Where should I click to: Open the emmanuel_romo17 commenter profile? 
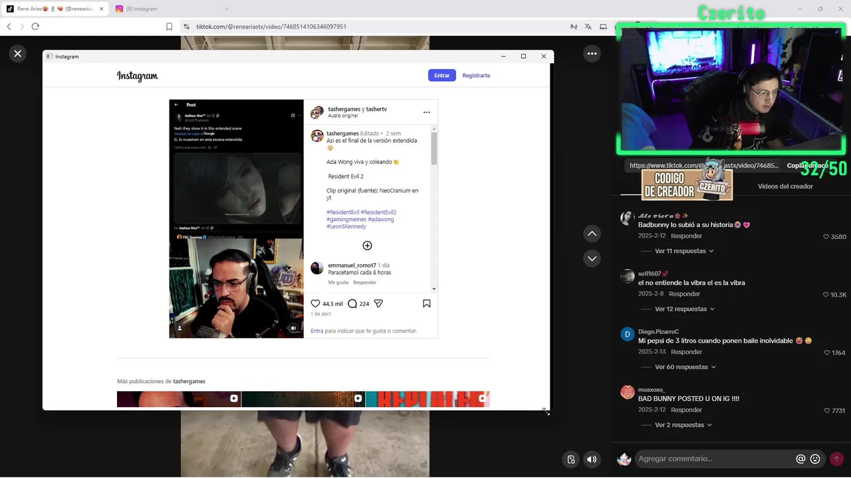point(352,266)
